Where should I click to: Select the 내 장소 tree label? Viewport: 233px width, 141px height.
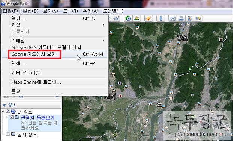[x=25, y=112]
